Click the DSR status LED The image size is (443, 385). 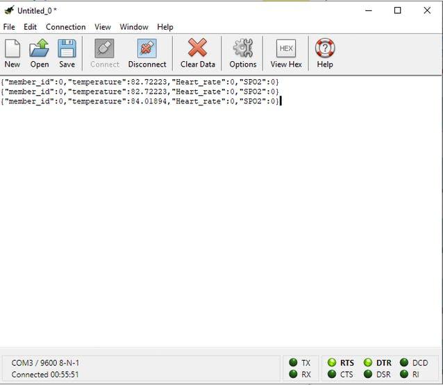(x=368, y=374)
